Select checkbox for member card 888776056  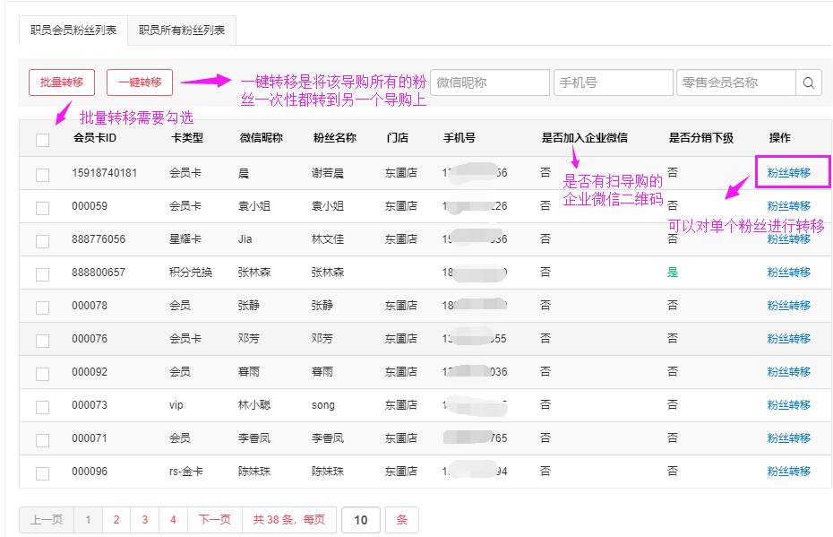[x=42, y=240]
